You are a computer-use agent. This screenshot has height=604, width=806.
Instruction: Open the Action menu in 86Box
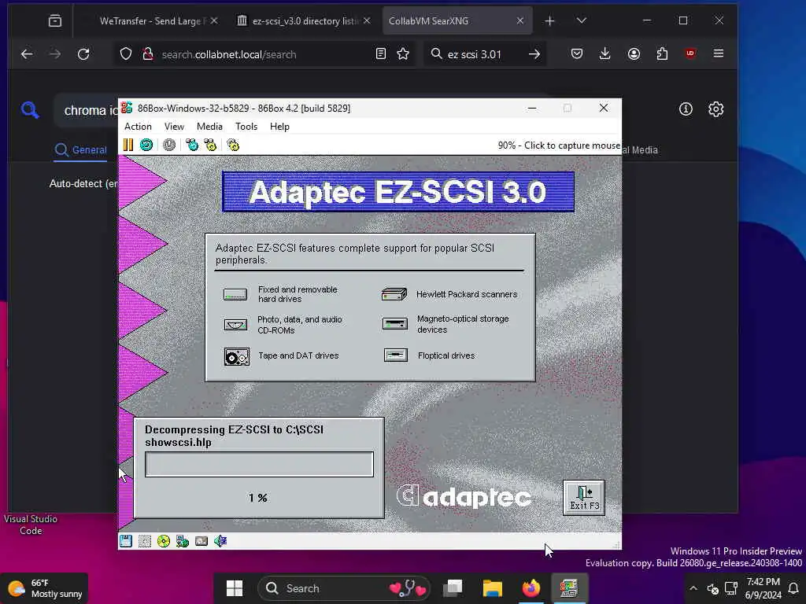coord(138,127)
